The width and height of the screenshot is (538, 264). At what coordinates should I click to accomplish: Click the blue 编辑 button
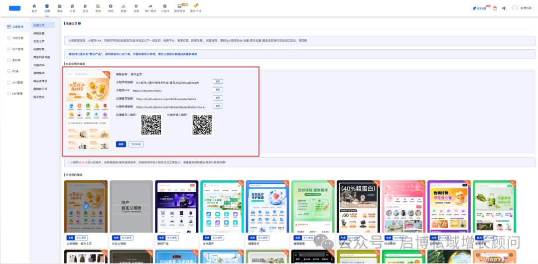point(121,144)
